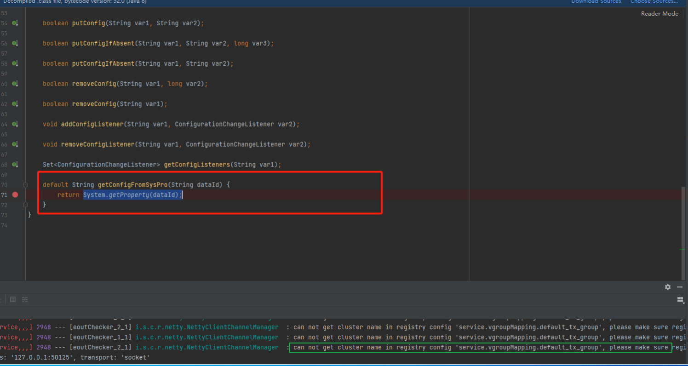Hide the tool window with minimize icon
The image size is (688, 366).
pos(680,287)
